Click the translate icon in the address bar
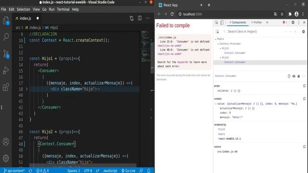 275,14
